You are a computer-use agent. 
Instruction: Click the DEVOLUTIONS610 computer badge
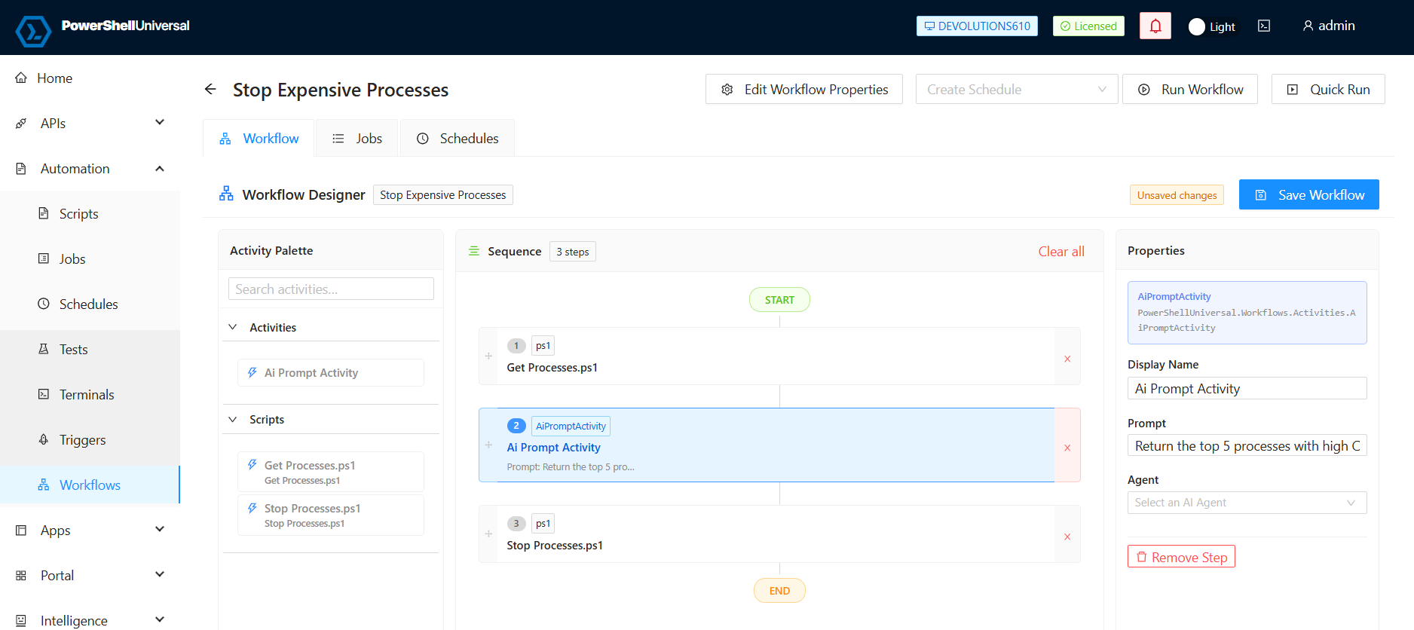click(977, 26)
